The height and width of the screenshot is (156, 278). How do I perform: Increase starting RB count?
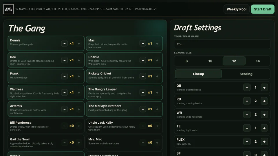pyautogui.click(x=264, y=101)
